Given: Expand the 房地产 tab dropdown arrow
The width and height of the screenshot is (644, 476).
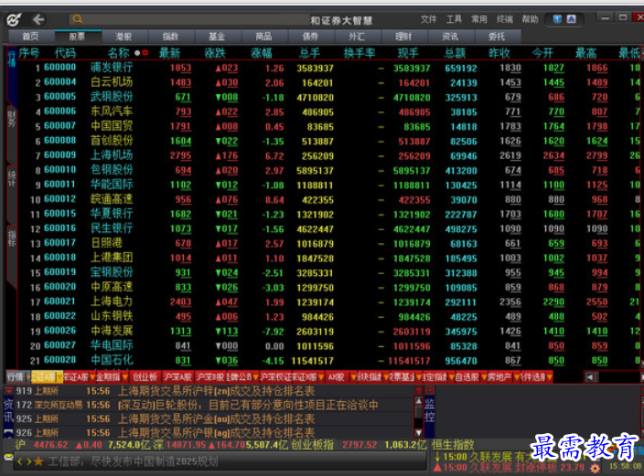Looking at the screenshot, I should (515, 376).
